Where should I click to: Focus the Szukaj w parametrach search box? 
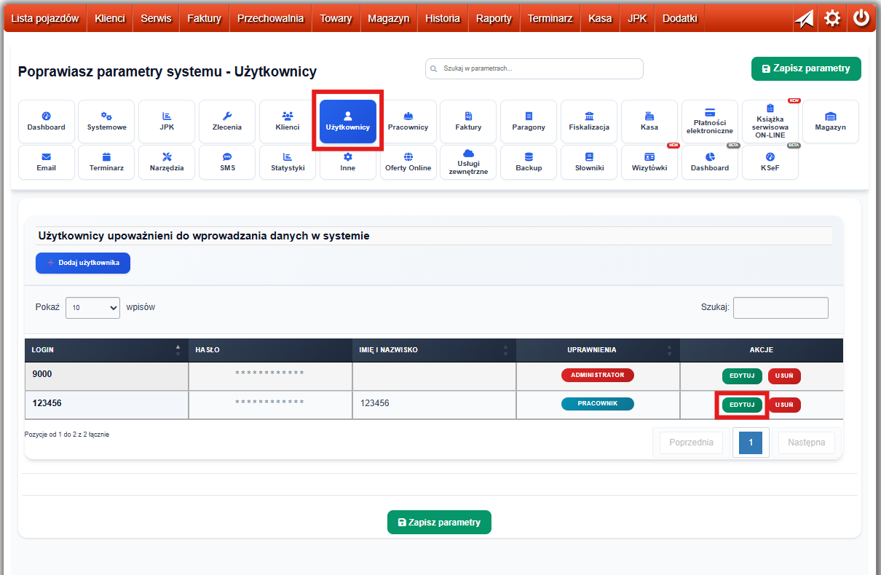pos(534,68)
